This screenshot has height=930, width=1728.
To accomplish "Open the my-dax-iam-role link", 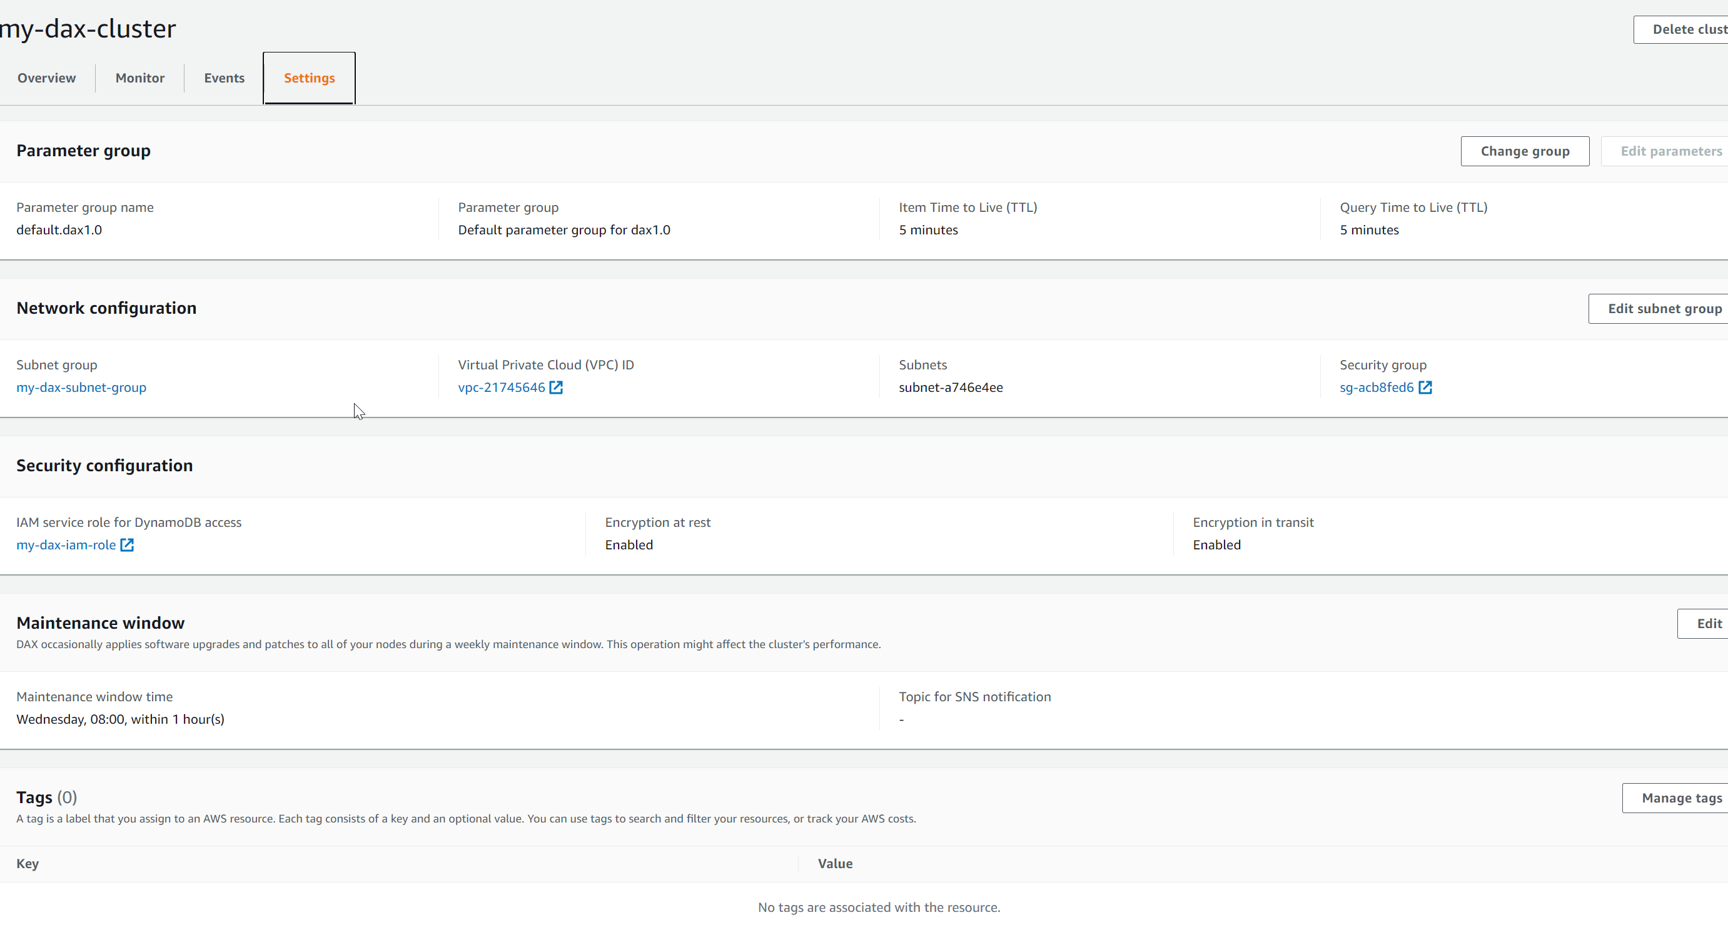I will click(66, 545).
